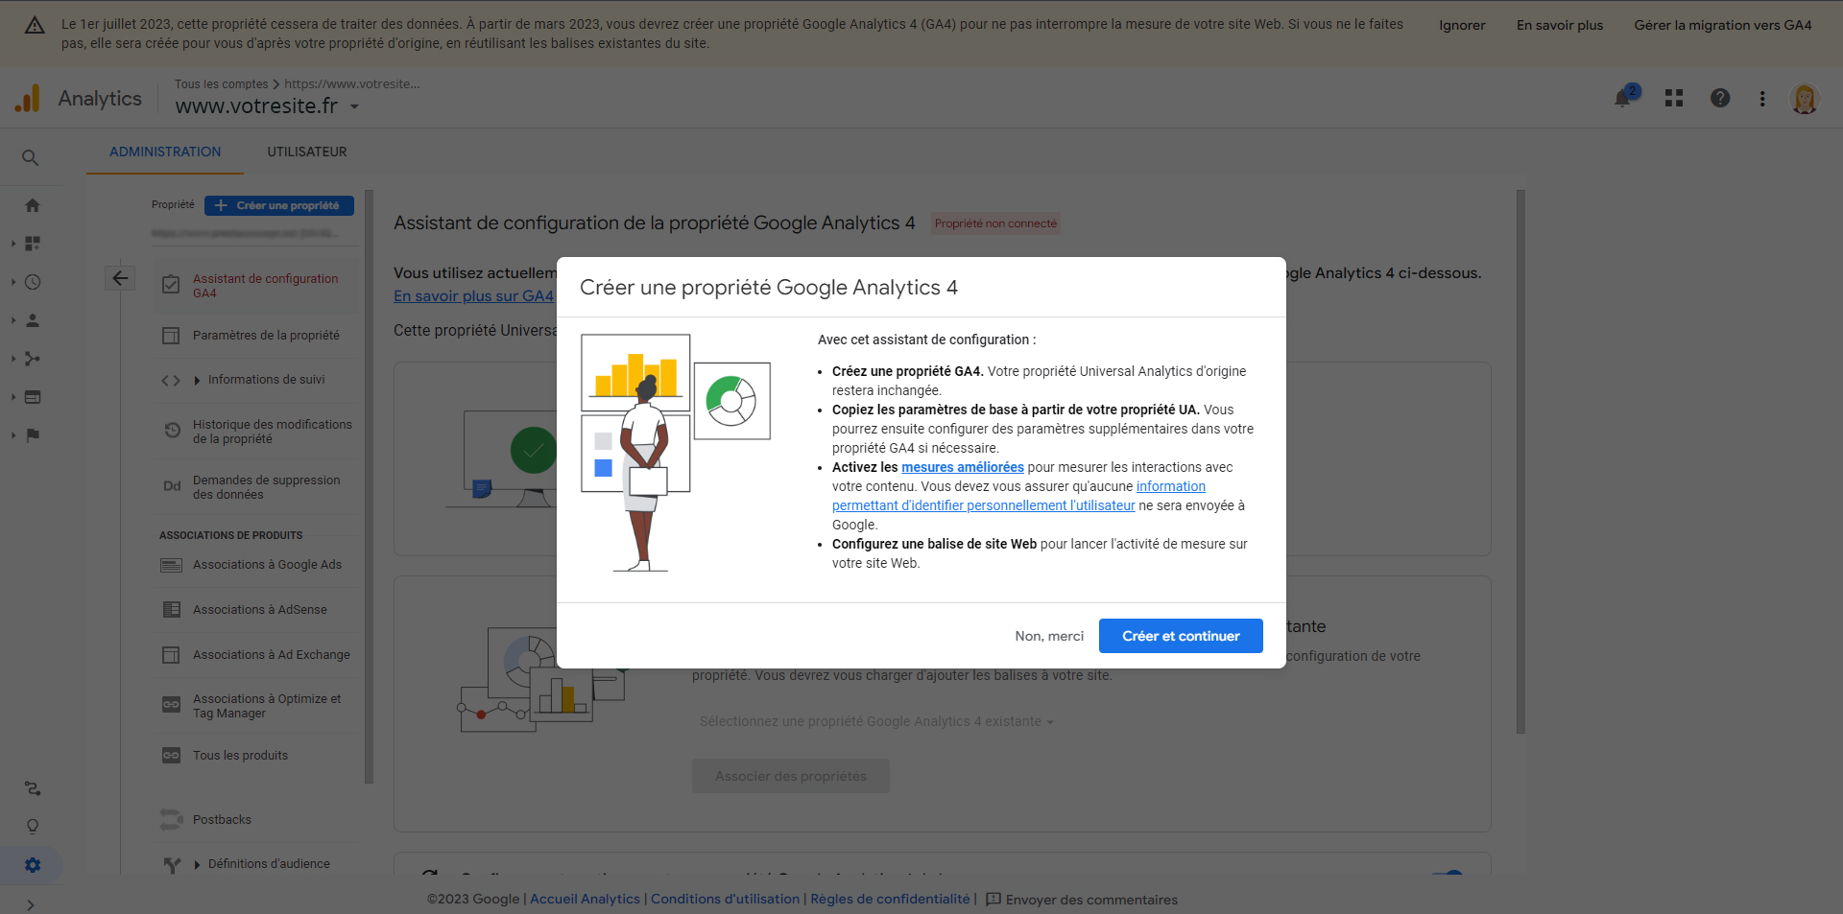Open Règles de confidentialité footer link
Screen dimensions: 1843x914
pyautogui.click(x=890, y=899)
